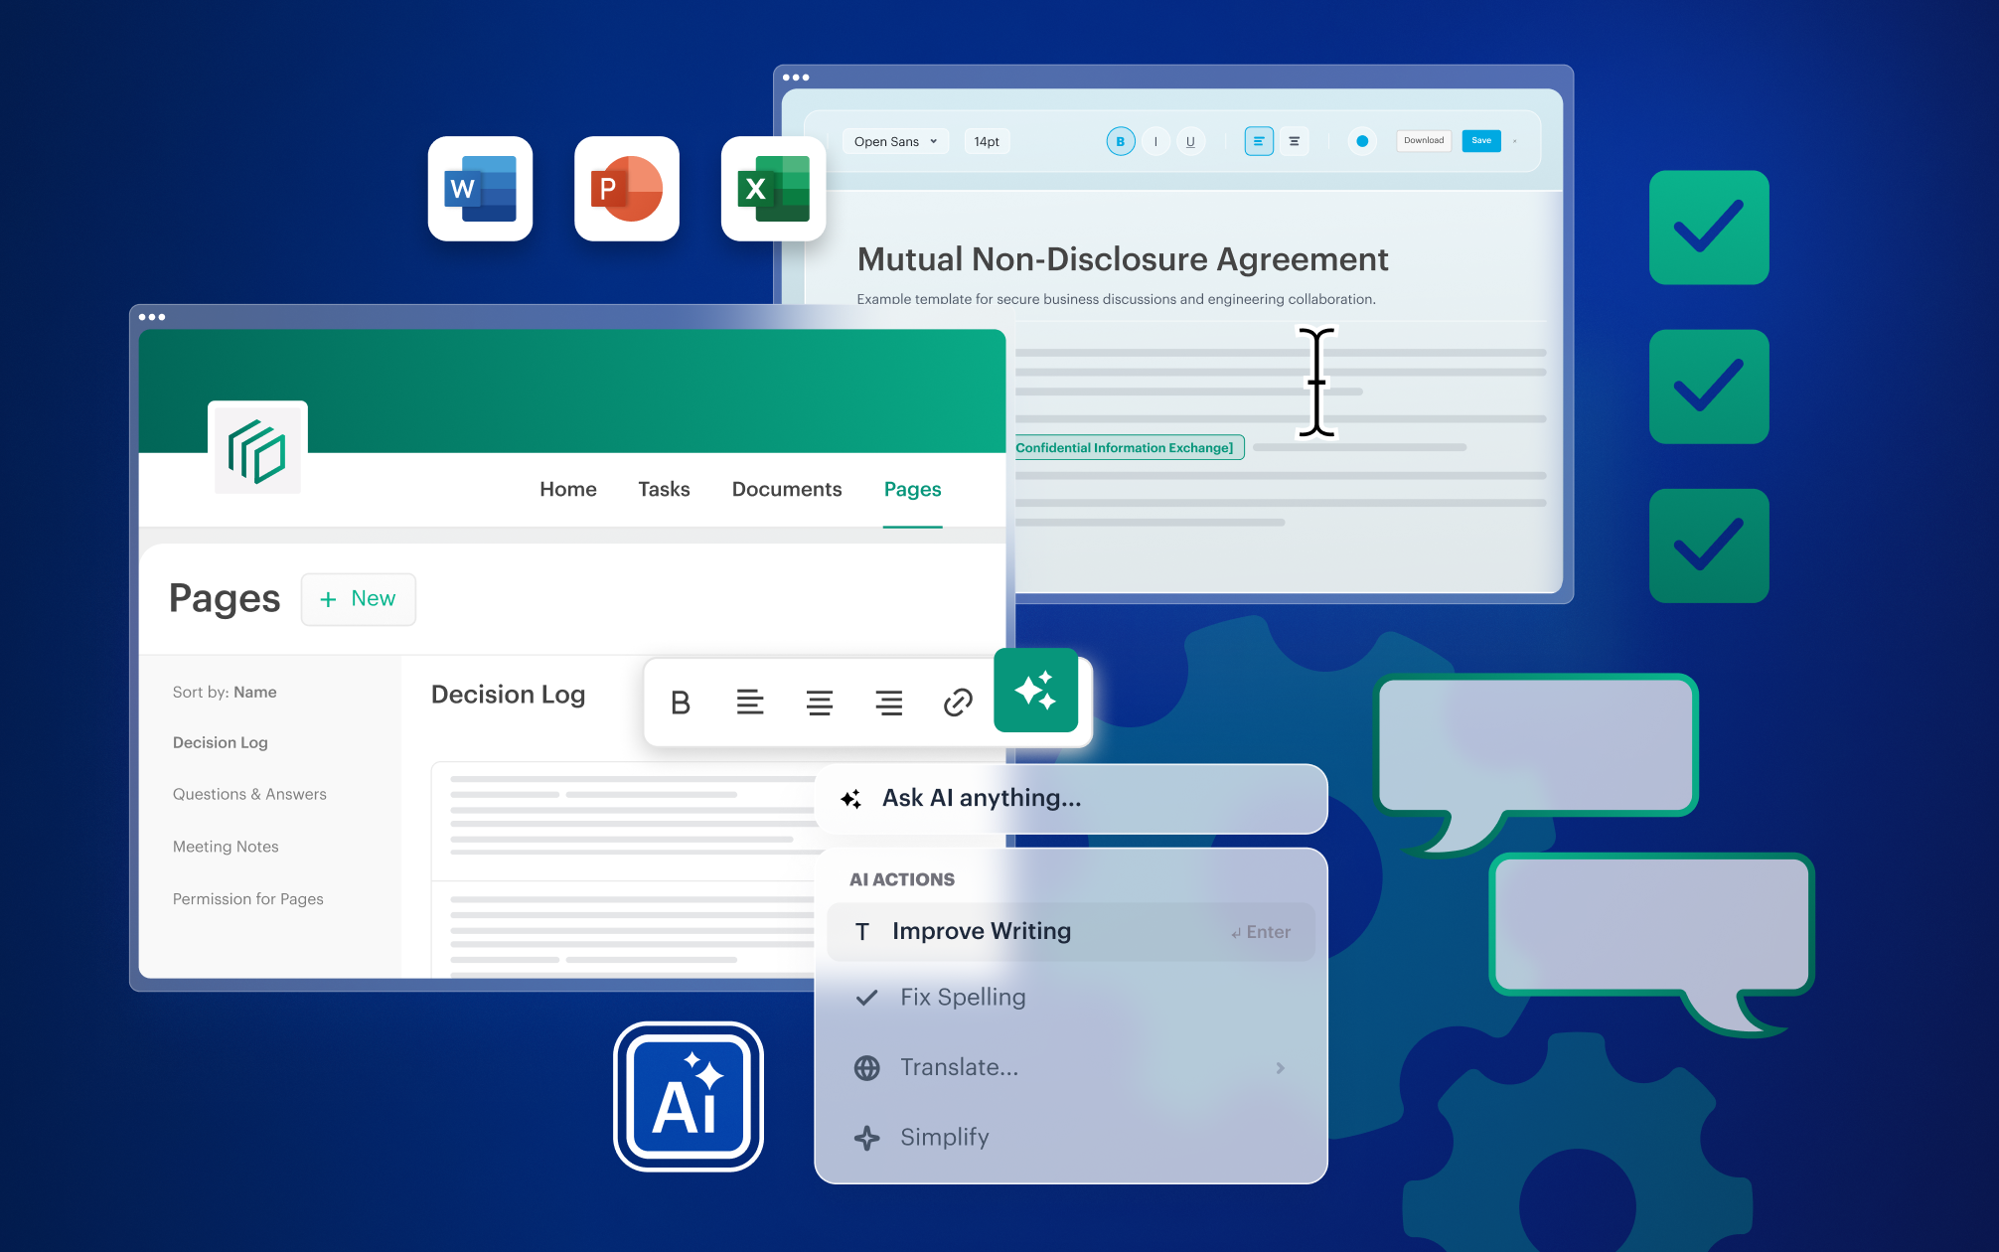The width and height of the screenshot is (1999, 1252).
Task: Click the T icon next to Improve Writing
Action: coord(862,932)
